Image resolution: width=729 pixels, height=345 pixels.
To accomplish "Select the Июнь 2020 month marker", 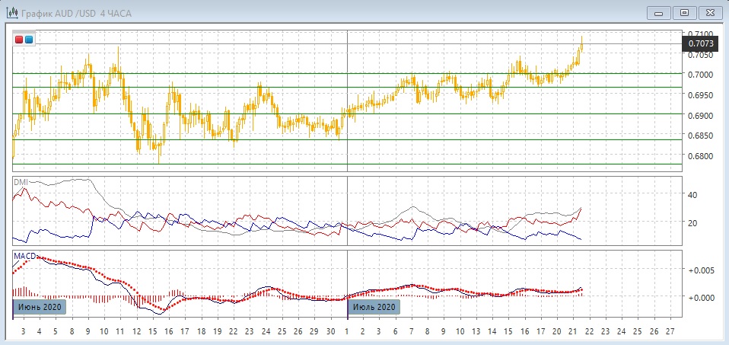I will click(40, 307).
